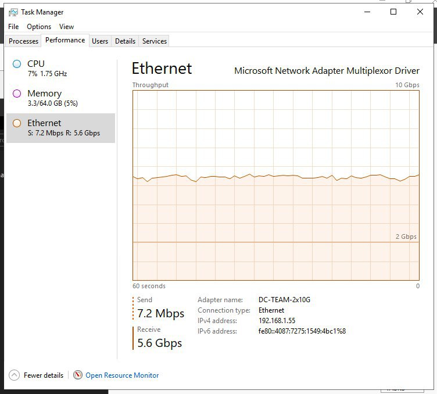Screen dimensions: 437x394
Task: Click the Resource Monitor gauge icon
Action: (78, 375)
